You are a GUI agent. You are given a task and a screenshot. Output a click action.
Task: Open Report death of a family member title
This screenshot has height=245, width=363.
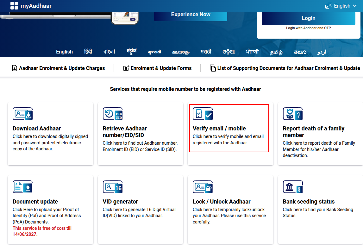313,132
